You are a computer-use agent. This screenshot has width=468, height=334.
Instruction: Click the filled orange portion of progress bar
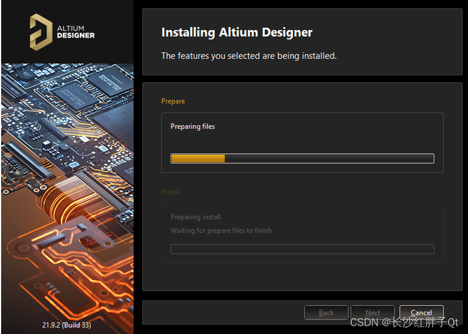click(198, 159)
